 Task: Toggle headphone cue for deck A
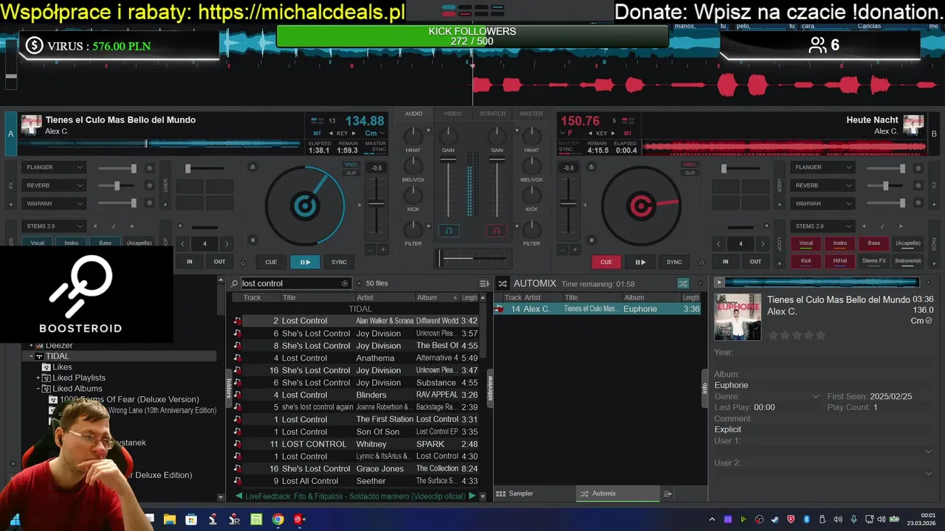point(448,231)
